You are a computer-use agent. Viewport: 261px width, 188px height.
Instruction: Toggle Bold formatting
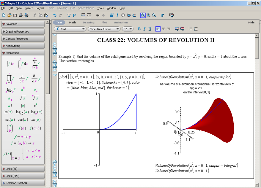point(139,29)
